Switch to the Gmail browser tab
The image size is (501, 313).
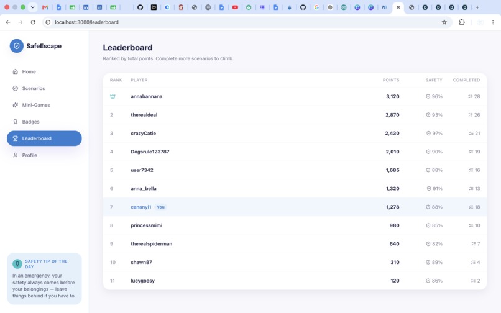point(45,7)
